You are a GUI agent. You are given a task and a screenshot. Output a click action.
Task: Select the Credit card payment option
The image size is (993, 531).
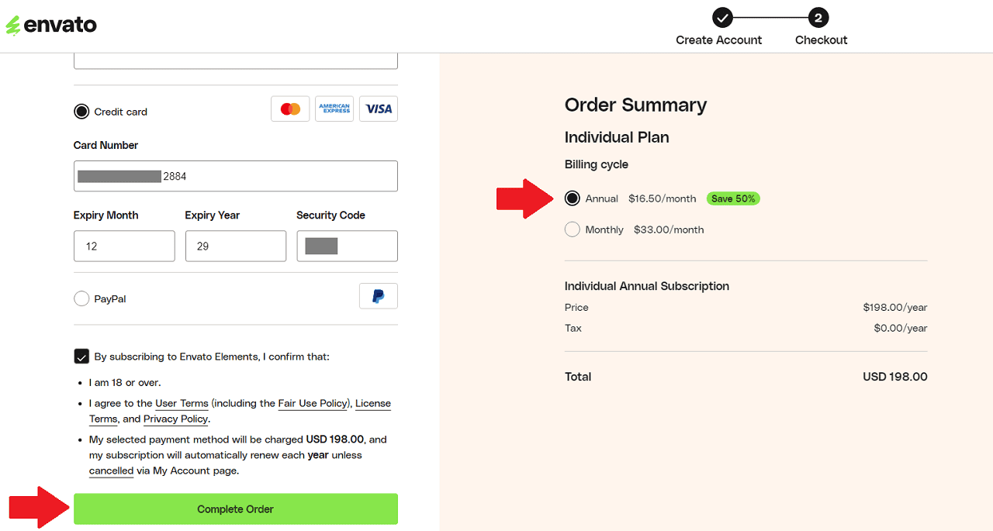point(81,112)
